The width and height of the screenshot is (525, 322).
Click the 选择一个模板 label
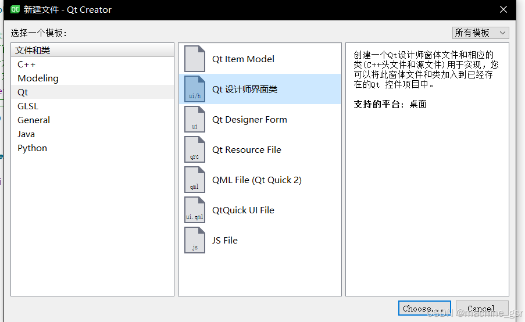(39, 33)
